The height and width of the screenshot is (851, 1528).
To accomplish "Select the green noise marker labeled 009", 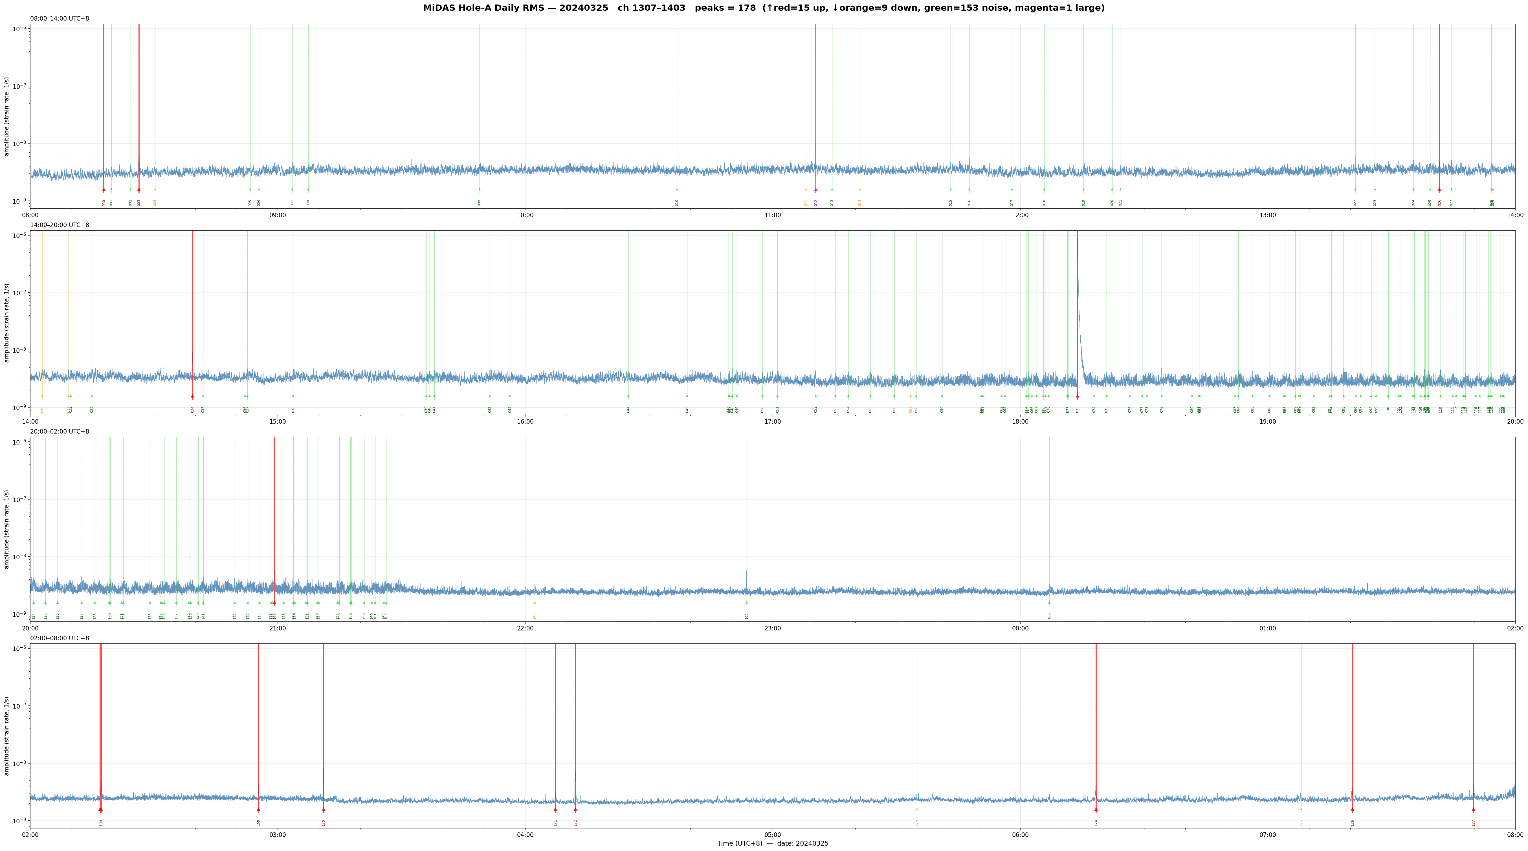I will pyautogui.click(x=479, y=190).
